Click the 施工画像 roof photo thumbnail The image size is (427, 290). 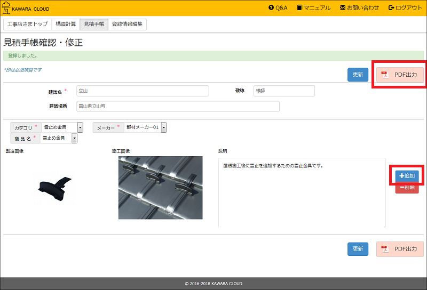(160, 188)
